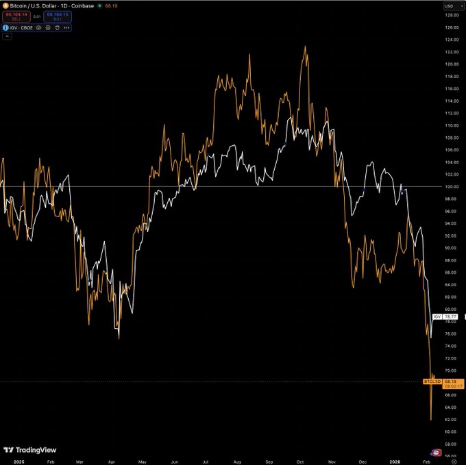This screenshot has width=466, height=465.
Task: Open more options for IGV
Action: 66,27
